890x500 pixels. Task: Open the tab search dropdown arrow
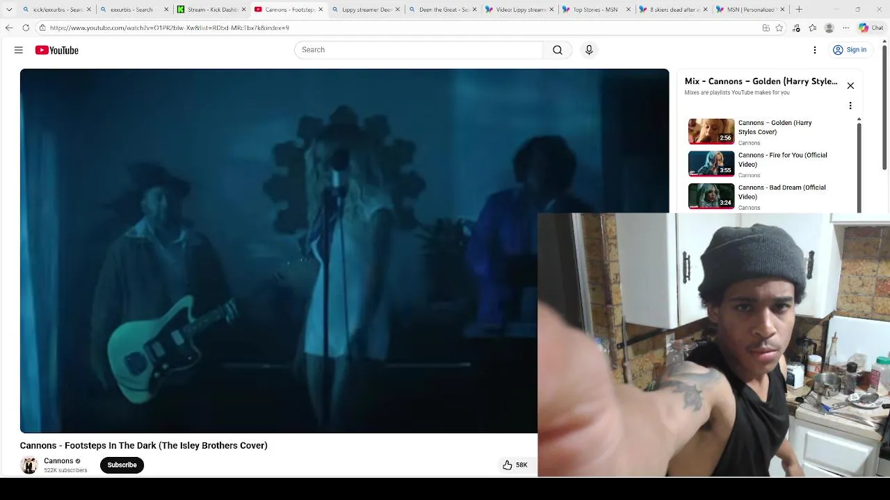[9, 10]
